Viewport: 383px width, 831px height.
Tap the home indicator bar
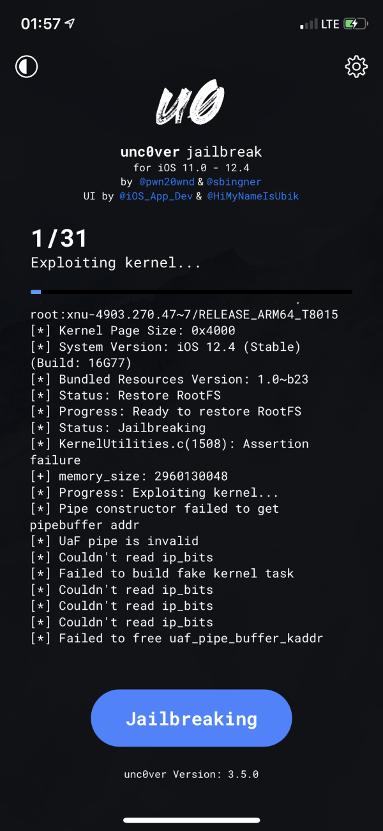click(191, 820)
